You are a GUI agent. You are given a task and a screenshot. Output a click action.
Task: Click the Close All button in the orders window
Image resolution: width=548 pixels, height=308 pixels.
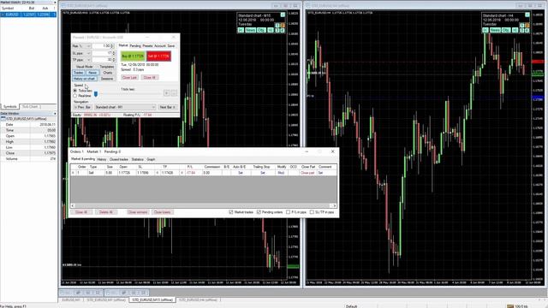(x=81, y=212)
